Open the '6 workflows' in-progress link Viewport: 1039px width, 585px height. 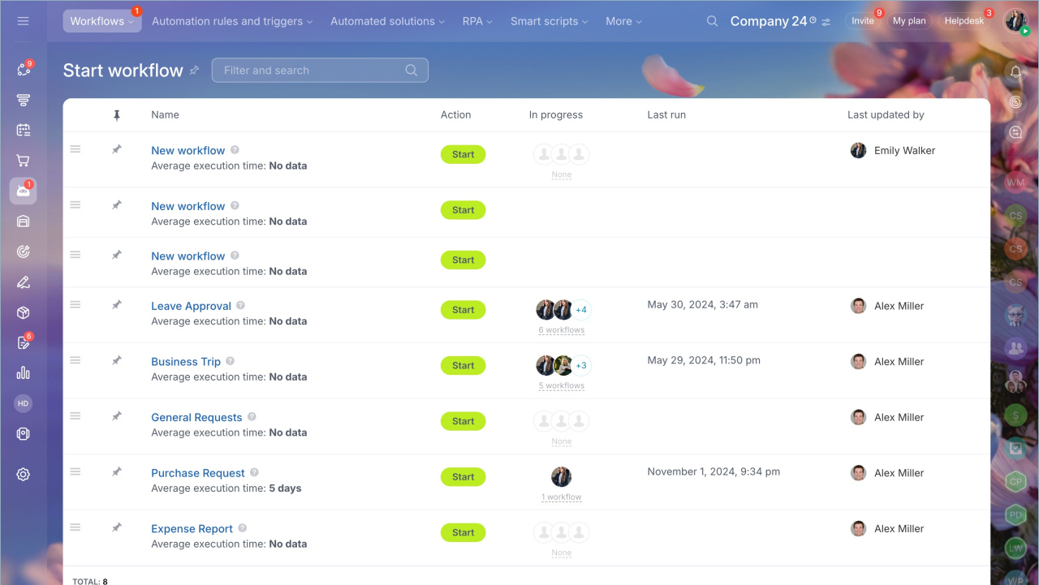pyautogui.click(x=562, y=330)
